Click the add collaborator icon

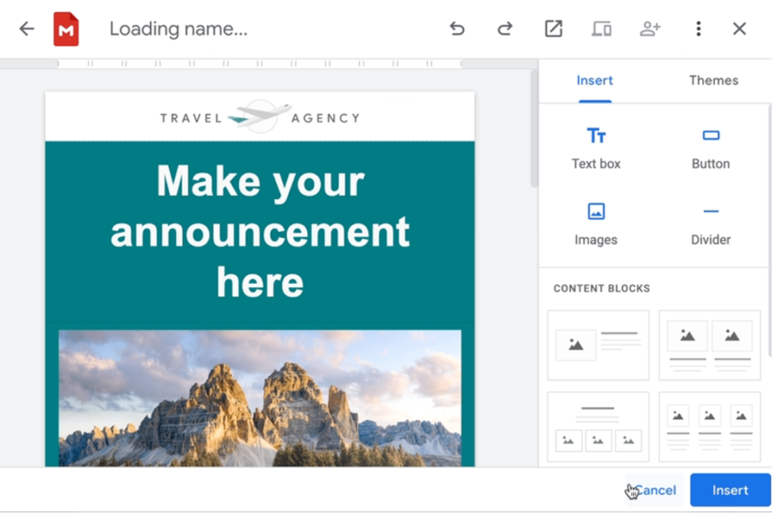[650, 29]
